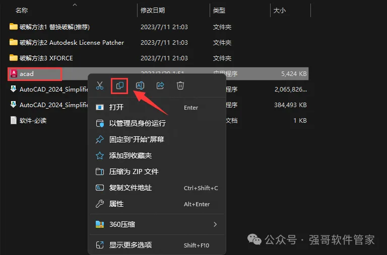387x255 pixels.
Task: Click the shield icon for 以管理员身份运行
Action: [100, 123]
